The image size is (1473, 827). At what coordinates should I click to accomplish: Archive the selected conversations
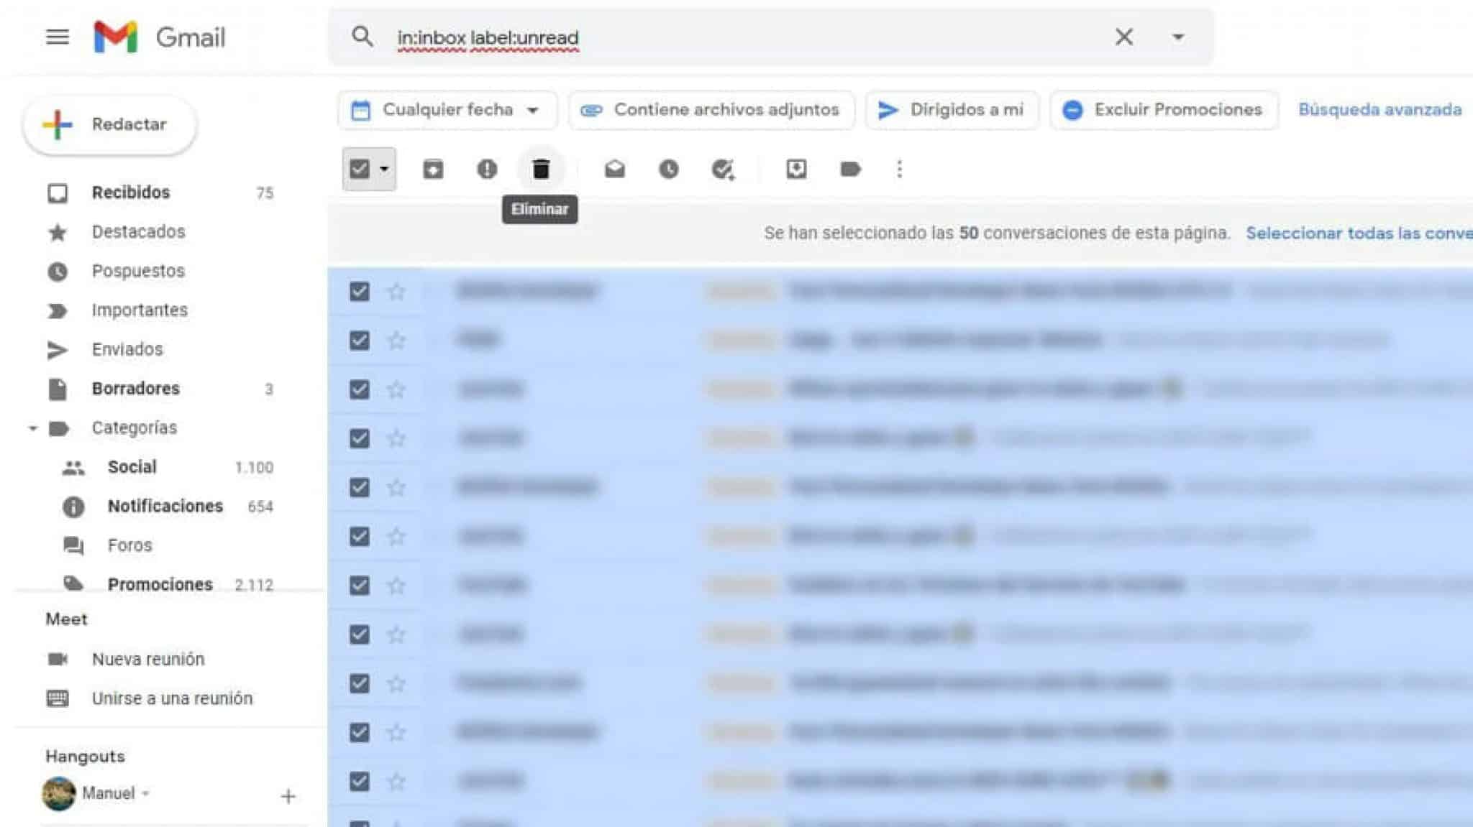coord(432,169)
